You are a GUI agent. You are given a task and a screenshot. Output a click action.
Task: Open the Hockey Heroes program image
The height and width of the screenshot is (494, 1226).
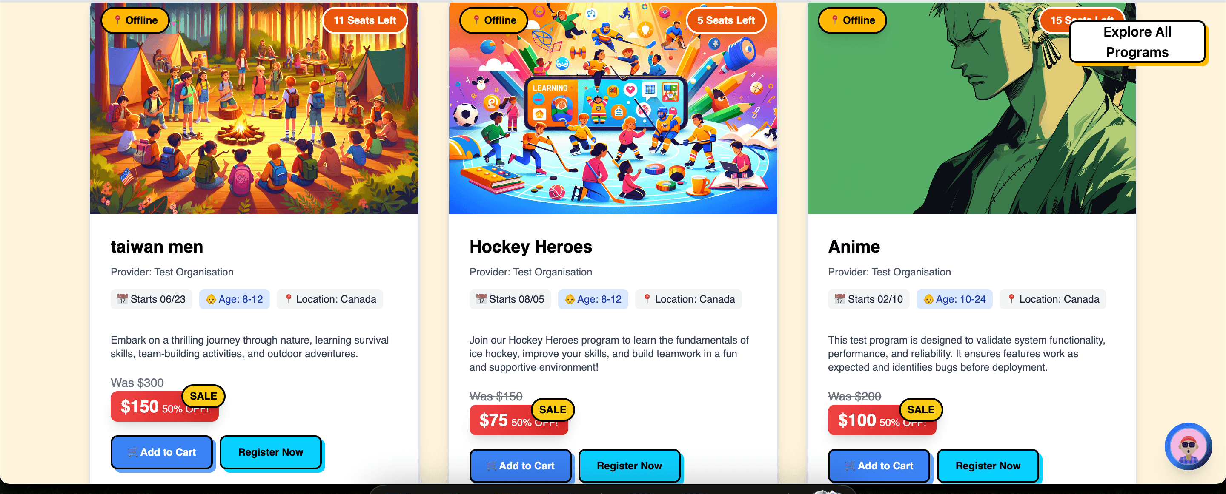[613, 108]
